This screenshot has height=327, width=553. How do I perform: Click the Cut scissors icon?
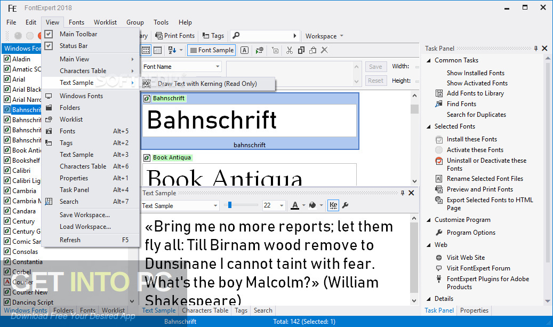[289, 50]
